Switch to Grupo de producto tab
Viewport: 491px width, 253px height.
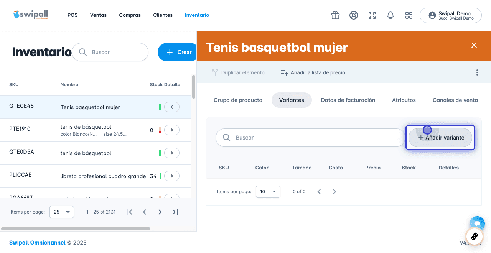[x=238, y=100]
